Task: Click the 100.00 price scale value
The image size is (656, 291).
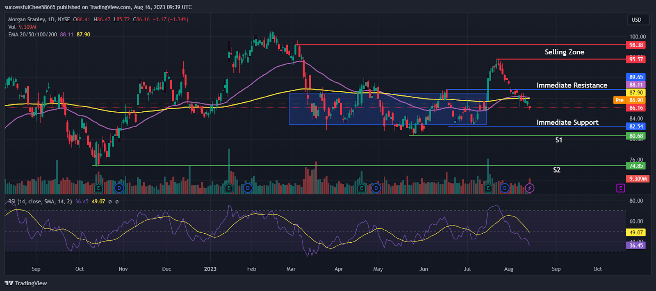Action: pyautogui.click(x=638, y=37)
